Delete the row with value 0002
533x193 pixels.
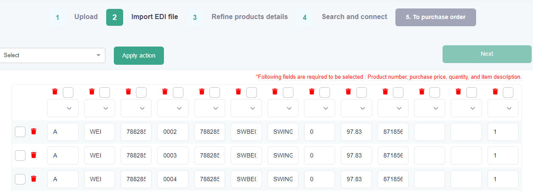click(34, 132)
